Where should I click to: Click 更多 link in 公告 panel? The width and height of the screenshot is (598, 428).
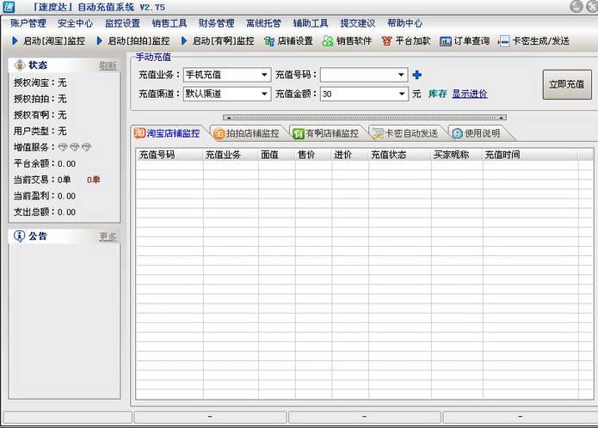(x=108, y=237)
